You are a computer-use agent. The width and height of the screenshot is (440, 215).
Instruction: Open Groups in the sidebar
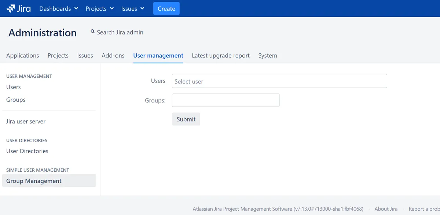16,100
